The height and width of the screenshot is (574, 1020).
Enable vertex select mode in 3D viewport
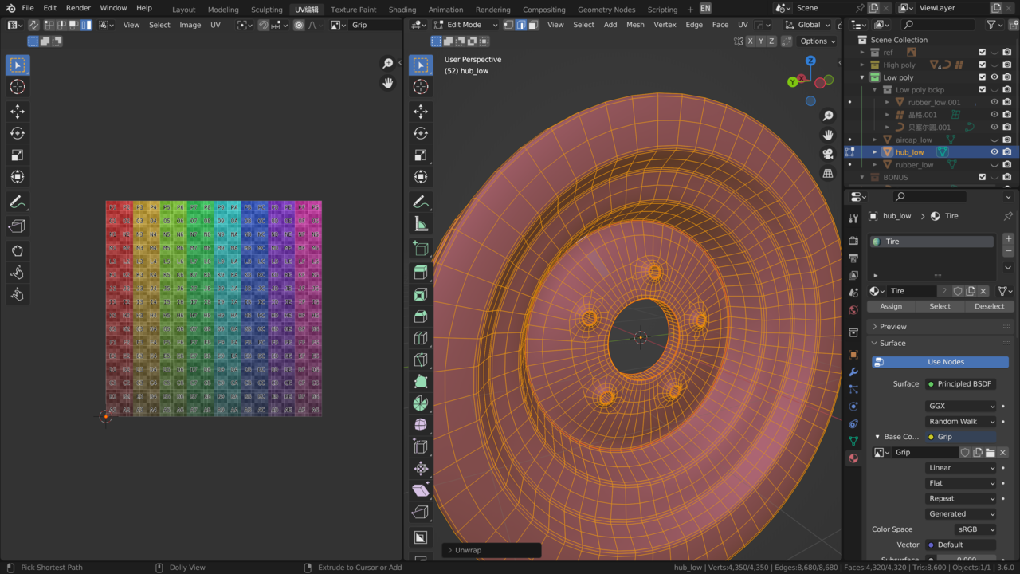(x=508, y=25)
